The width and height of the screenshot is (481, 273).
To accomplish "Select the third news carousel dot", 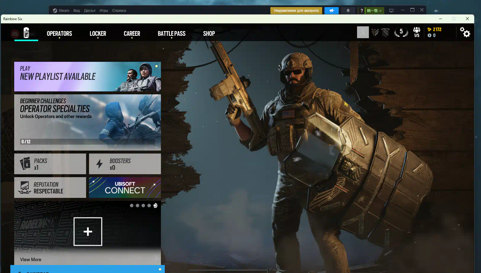I will pyautogui.click(x=143, y=206).
